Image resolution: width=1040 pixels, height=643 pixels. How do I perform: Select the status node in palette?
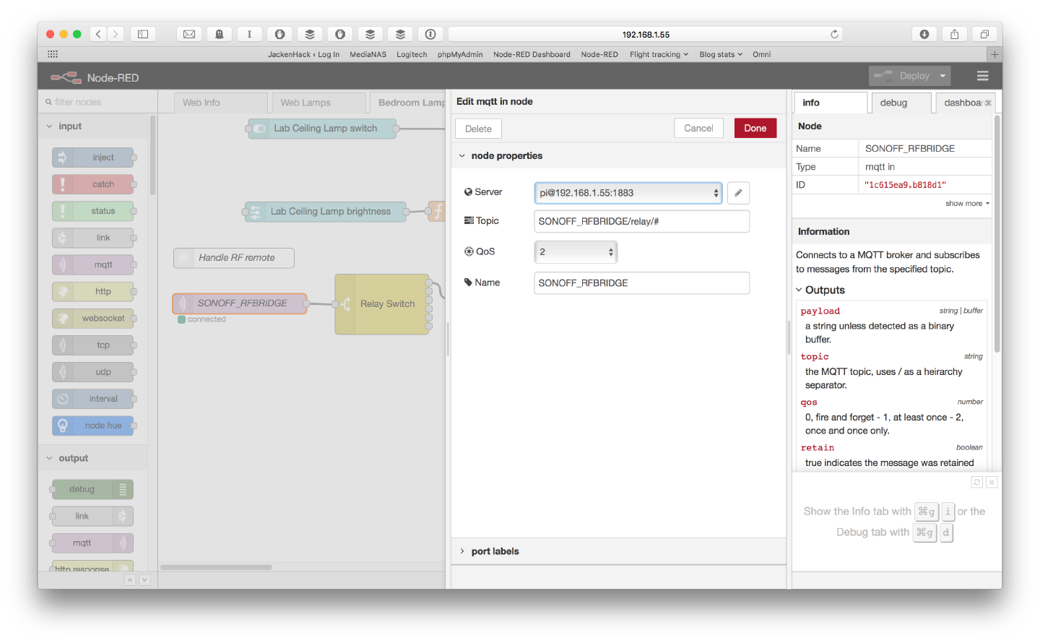click(93, 211)
